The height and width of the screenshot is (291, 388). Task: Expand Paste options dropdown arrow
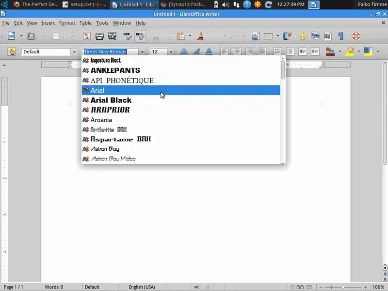point(190,36)
